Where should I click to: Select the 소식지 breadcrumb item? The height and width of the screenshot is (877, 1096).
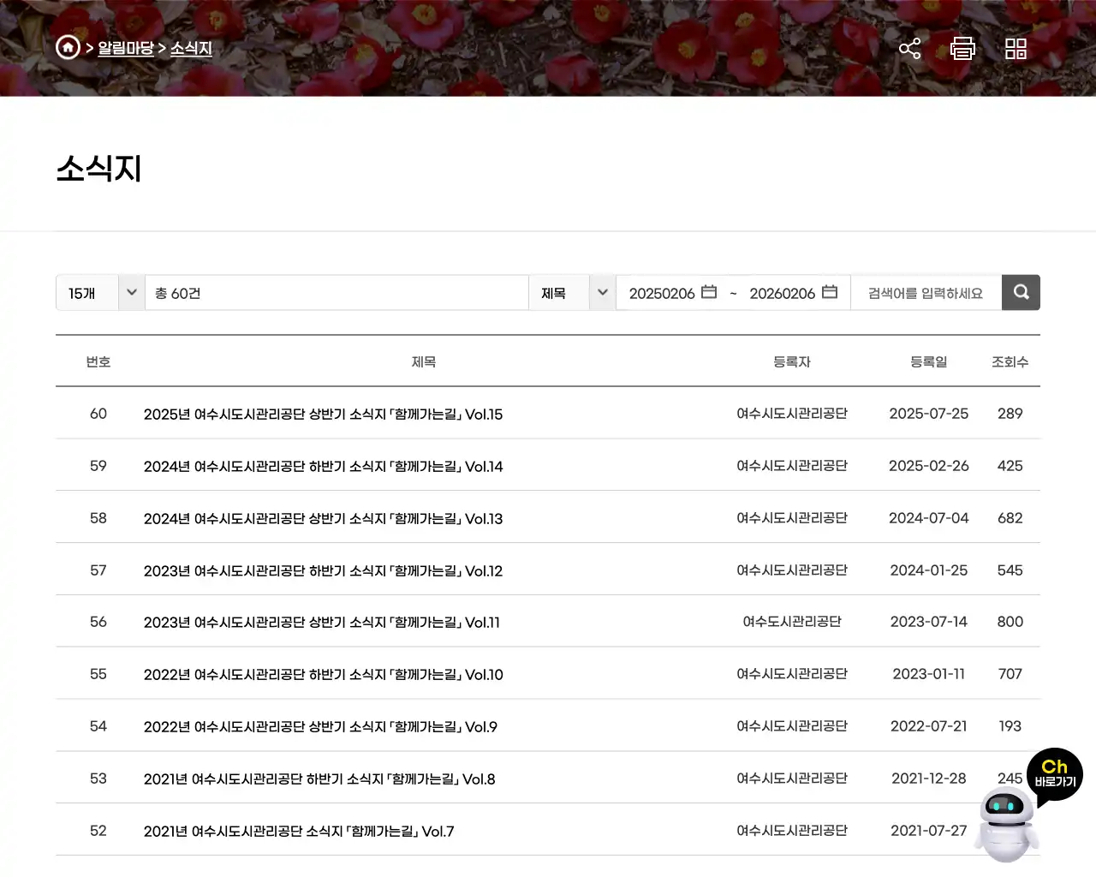[x=192, y=48]
